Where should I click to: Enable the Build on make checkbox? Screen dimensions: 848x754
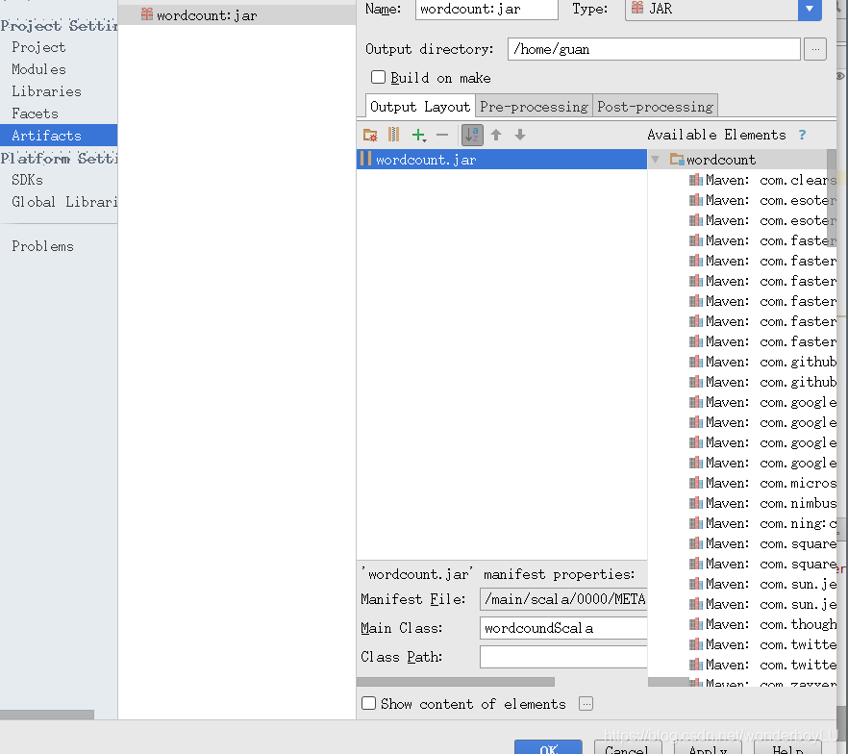click(x=376, y=78)
